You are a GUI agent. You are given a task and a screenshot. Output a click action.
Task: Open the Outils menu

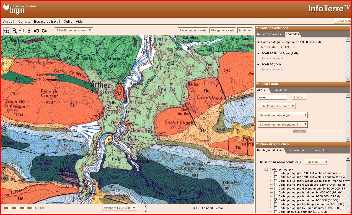point(68,22)
